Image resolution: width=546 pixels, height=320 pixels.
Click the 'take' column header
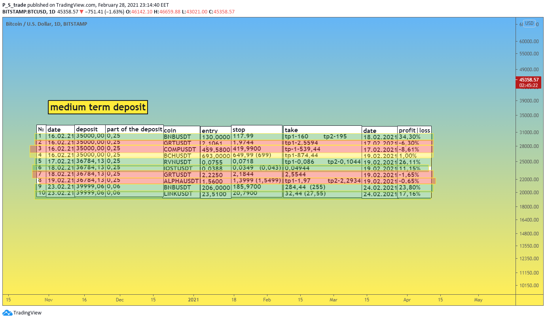click(x=322, y=130)
